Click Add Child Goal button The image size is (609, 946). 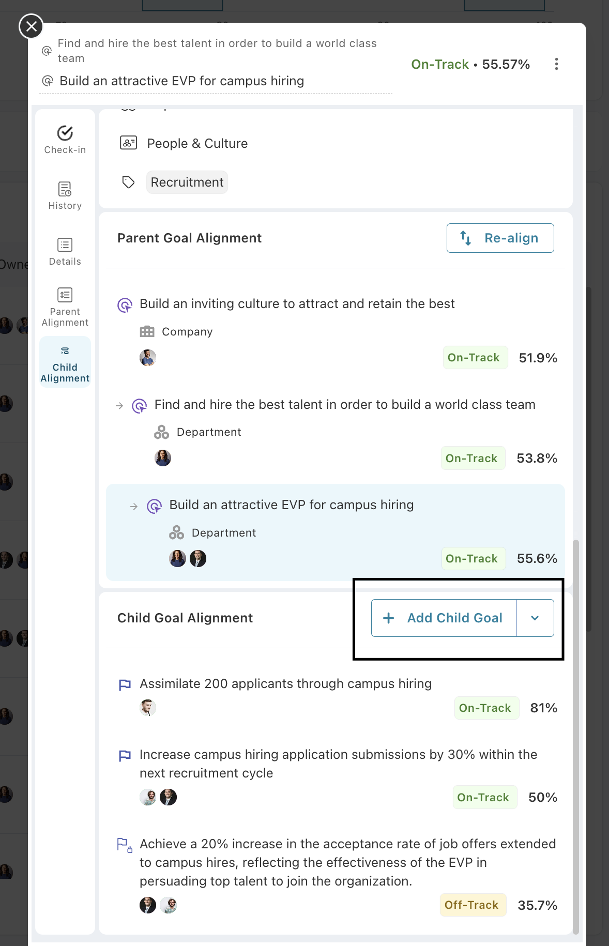click(x=444, y=618)
